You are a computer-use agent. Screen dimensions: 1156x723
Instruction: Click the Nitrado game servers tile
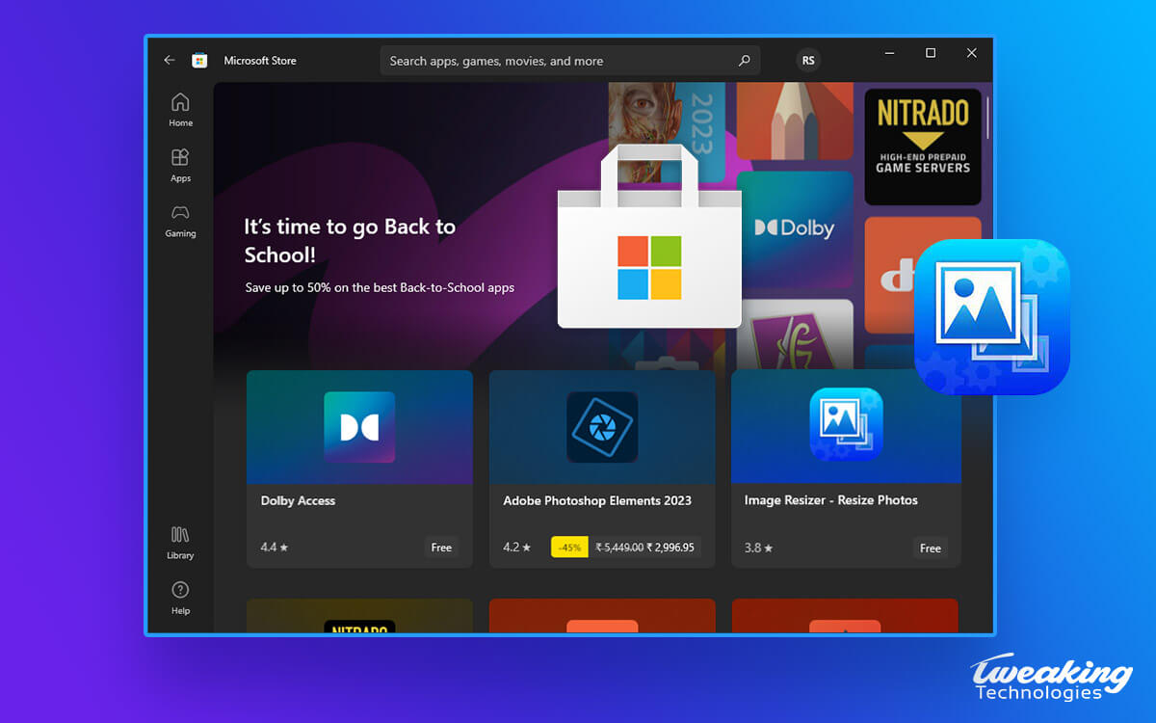point(922,145)
